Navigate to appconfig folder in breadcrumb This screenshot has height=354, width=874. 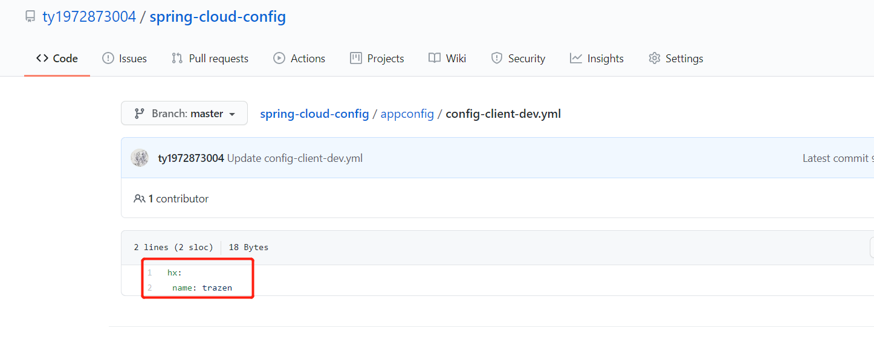pyautogui.click(x=407, y=114)
